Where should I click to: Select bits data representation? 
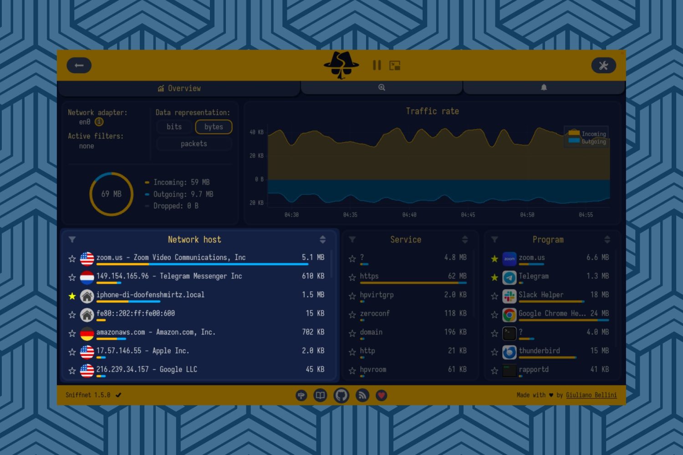(x=174, y=127)
